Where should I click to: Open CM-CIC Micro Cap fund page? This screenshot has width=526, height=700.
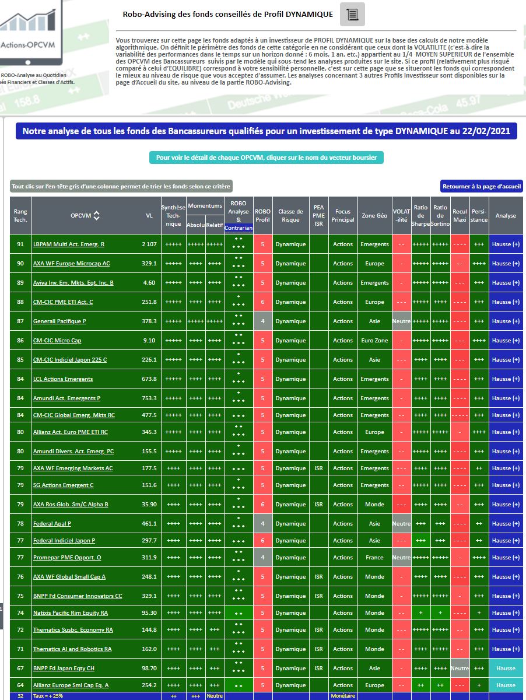(57, 341)
